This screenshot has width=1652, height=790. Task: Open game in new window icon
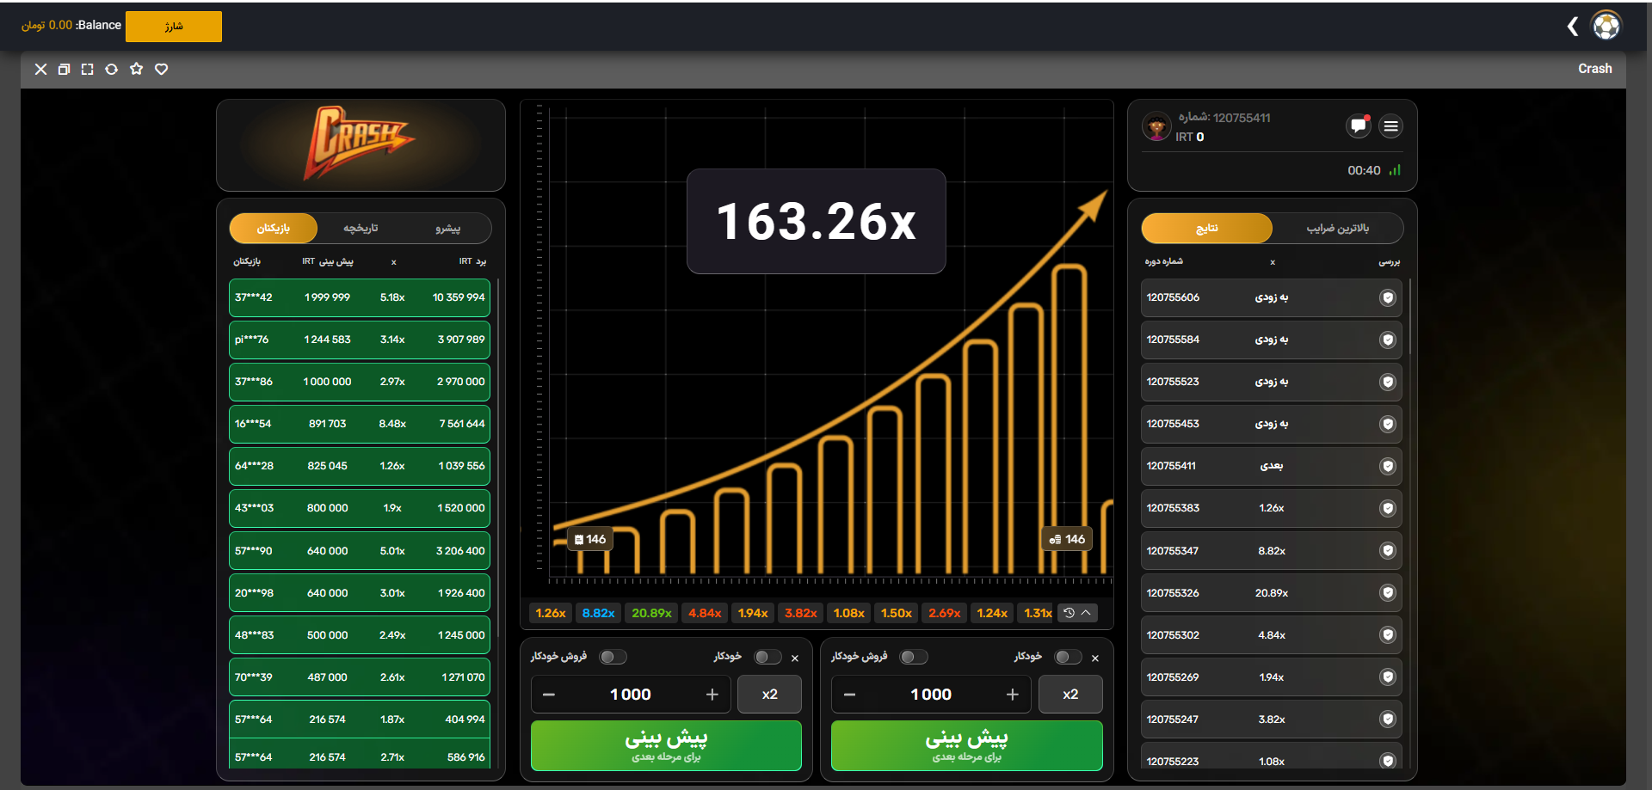(64, 69)
